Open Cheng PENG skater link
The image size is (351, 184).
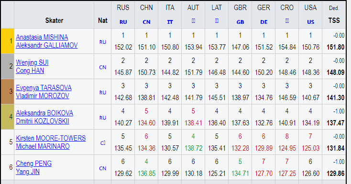pos(34,164)
